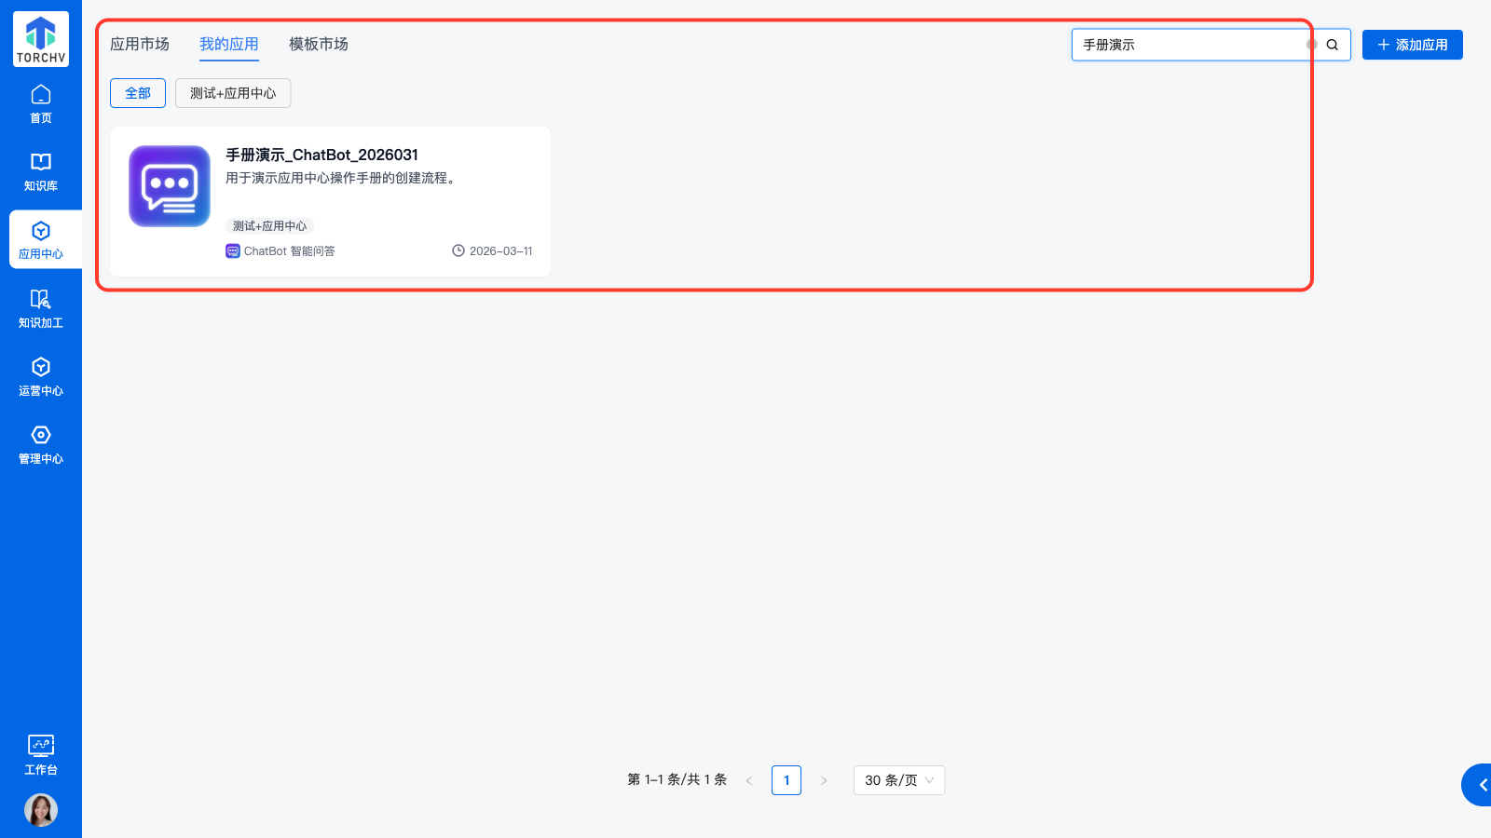The width and height of the screenshot is (1491, 838).
Task: Open 管理中心 management center
Action: (41, 445)
